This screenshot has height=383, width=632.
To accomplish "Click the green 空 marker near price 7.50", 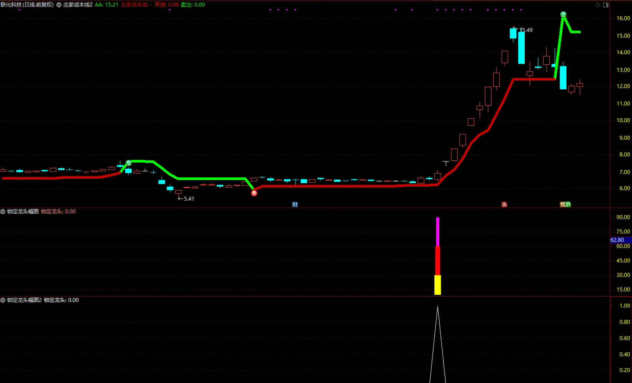I will click(128, 163).
